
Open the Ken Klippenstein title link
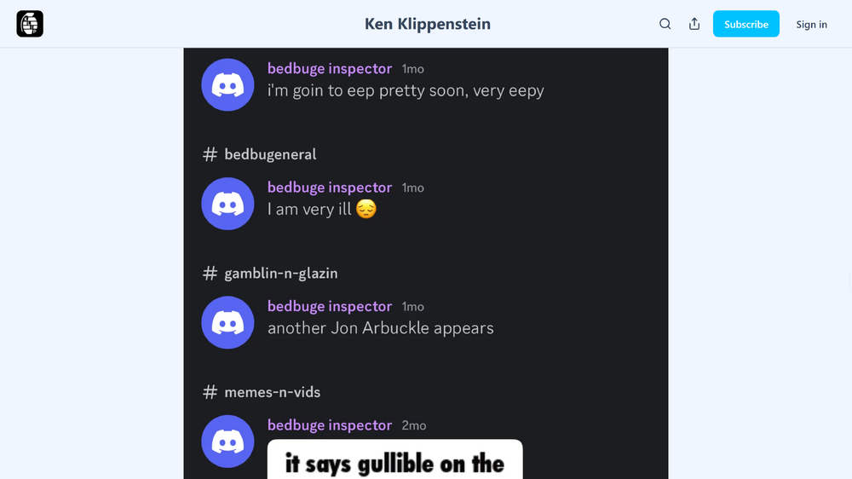click(428, 24)
